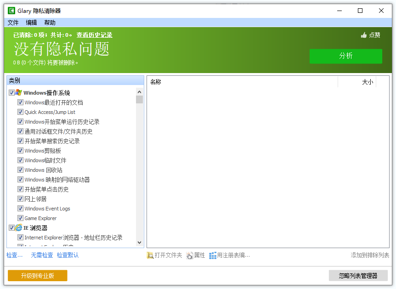Uncheck 开始菜单搜索历史记录
This screenshot has width=396, height=289.
[x=21, y=141]
